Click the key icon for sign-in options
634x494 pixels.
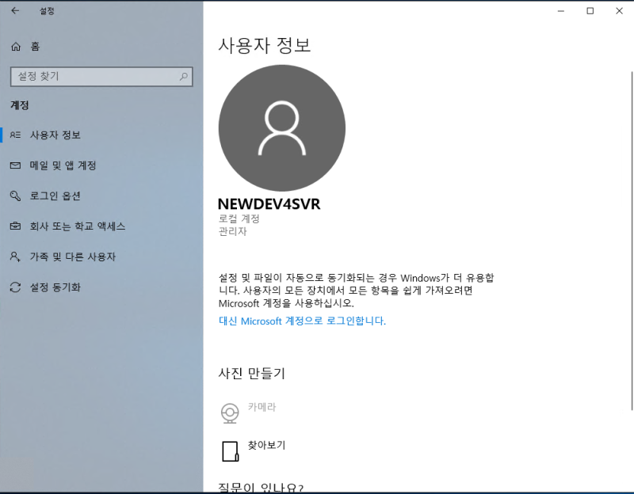(x=15, y=196)
